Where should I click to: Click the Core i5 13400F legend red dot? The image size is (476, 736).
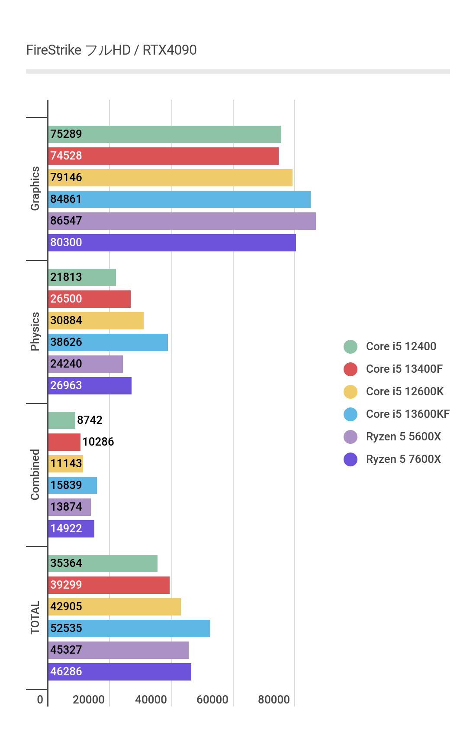(351, 369)
